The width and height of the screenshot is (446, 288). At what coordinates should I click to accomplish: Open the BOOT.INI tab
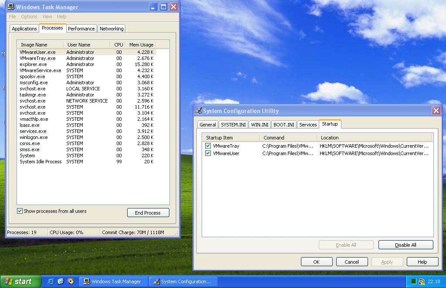pos(284,125)
